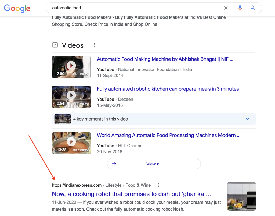
Task: Click the 'Videos' section heading
Action: pos(73,45)
